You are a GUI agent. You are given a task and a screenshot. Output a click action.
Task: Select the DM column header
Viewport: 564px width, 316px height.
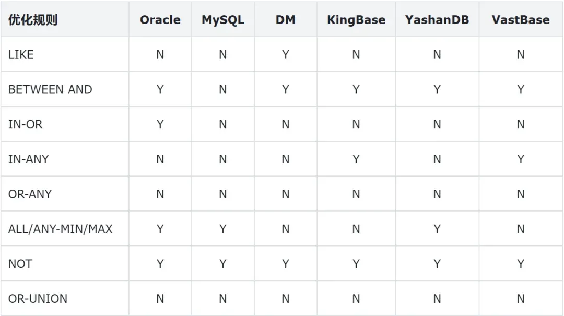point(285,20)
